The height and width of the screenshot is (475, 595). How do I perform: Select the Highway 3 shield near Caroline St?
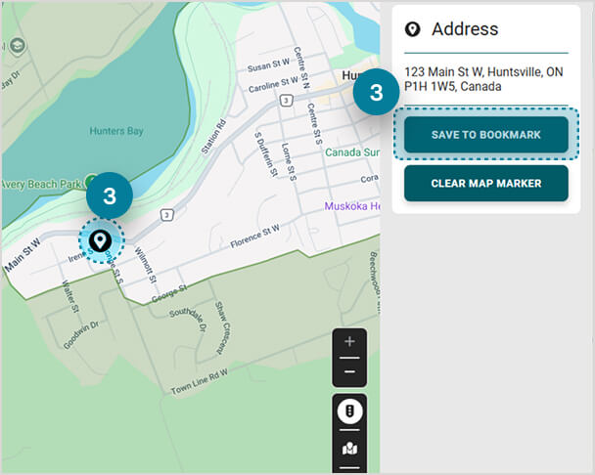(287, 101)
